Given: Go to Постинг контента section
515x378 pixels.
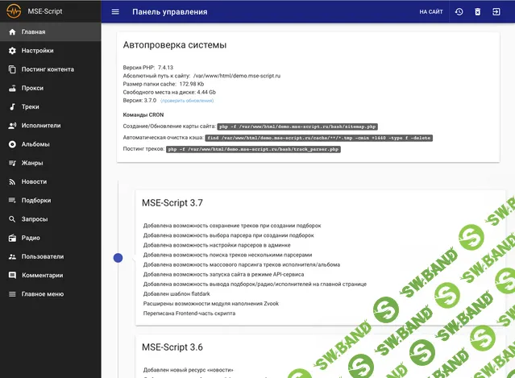Looking at the screenshot, I should 51,69.
